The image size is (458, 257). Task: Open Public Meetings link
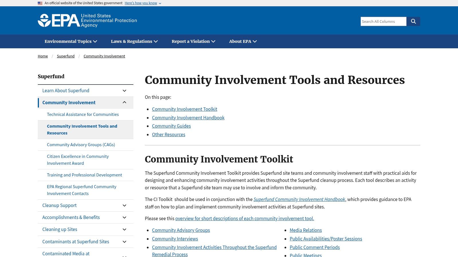306,255
